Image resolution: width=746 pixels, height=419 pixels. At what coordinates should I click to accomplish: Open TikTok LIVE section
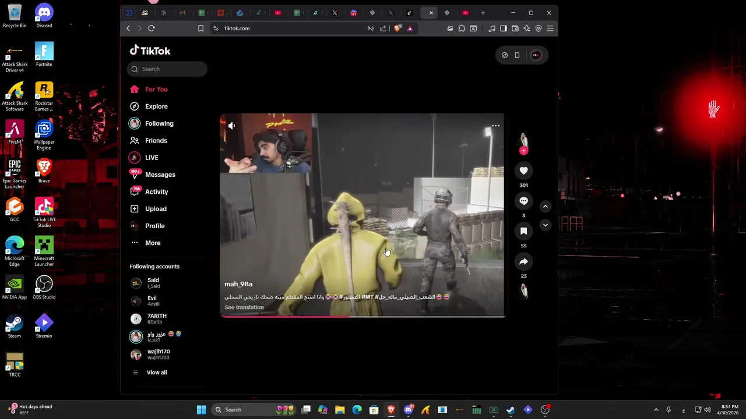click(x=144, y=158)
